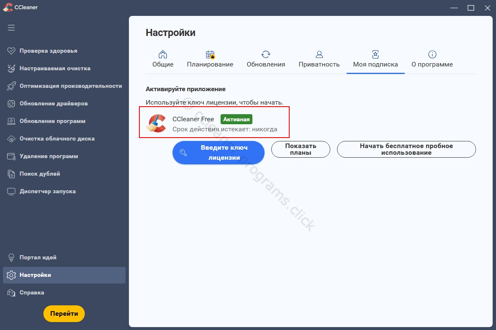
Task: Select Очистка облачного диска cloud icon
Action: [x=12, y=139]
